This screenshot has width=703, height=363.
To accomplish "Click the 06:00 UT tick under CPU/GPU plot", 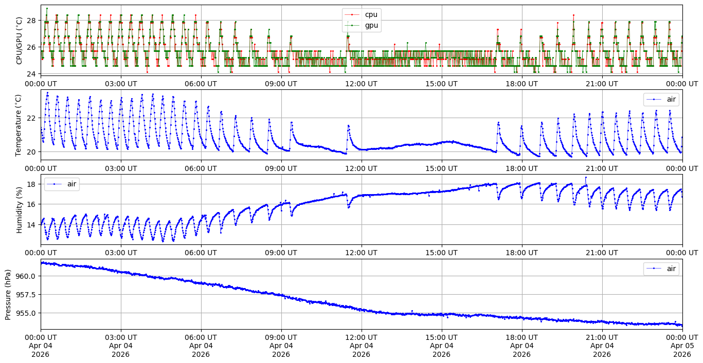I will click(x=201, y=84).
